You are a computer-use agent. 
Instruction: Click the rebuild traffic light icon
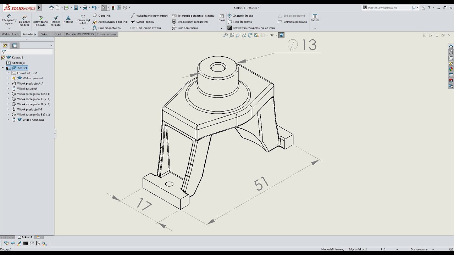tap(113, 7)
